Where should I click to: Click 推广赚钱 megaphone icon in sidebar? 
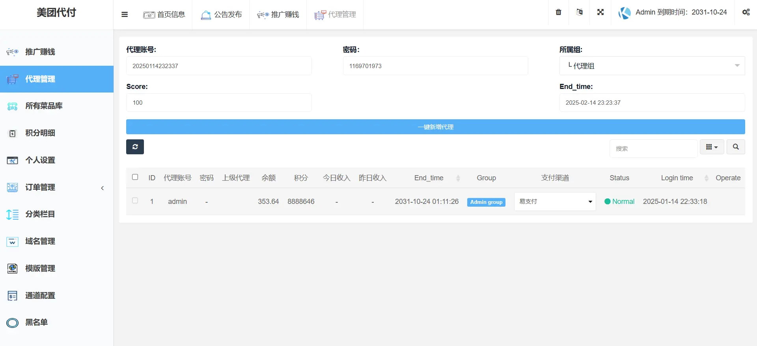point(13,52)
